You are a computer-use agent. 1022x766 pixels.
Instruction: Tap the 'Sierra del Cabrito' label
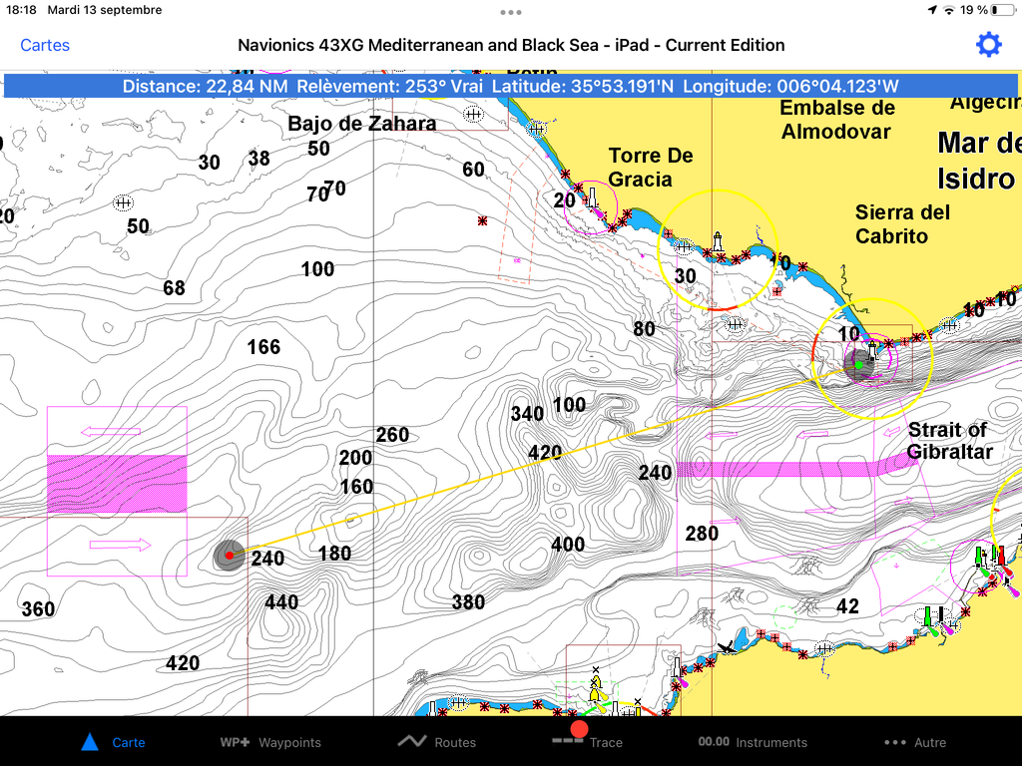[x=902, y=224]
